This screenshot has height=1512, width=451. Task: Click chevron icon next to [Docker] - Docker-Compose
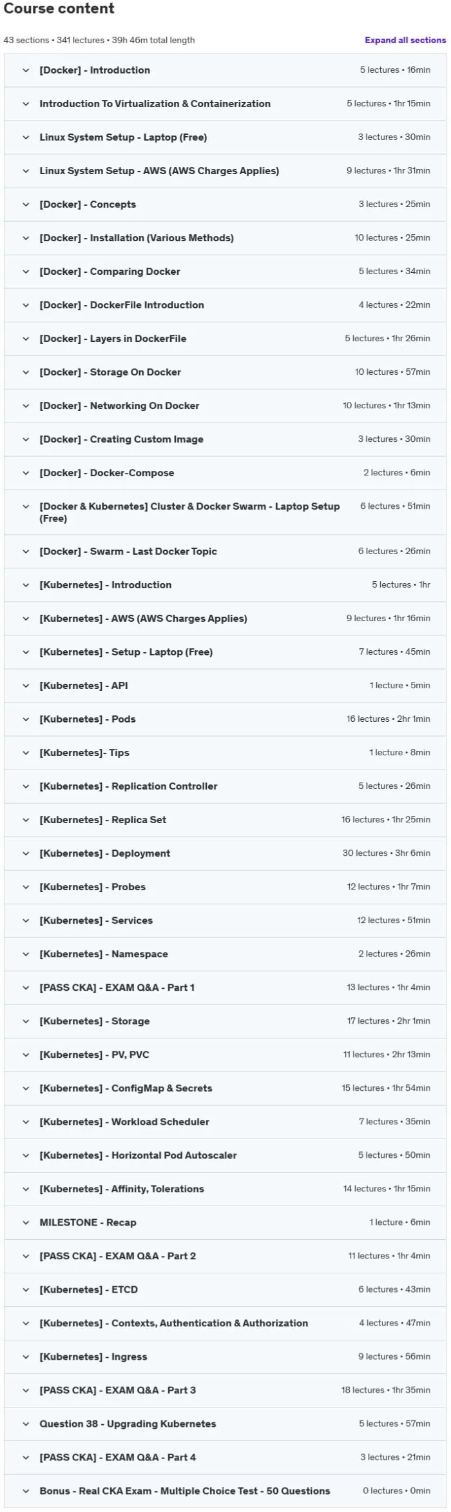pos(26,473)
